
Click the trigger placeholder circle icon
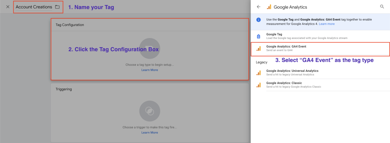click(x=150, y=111)
